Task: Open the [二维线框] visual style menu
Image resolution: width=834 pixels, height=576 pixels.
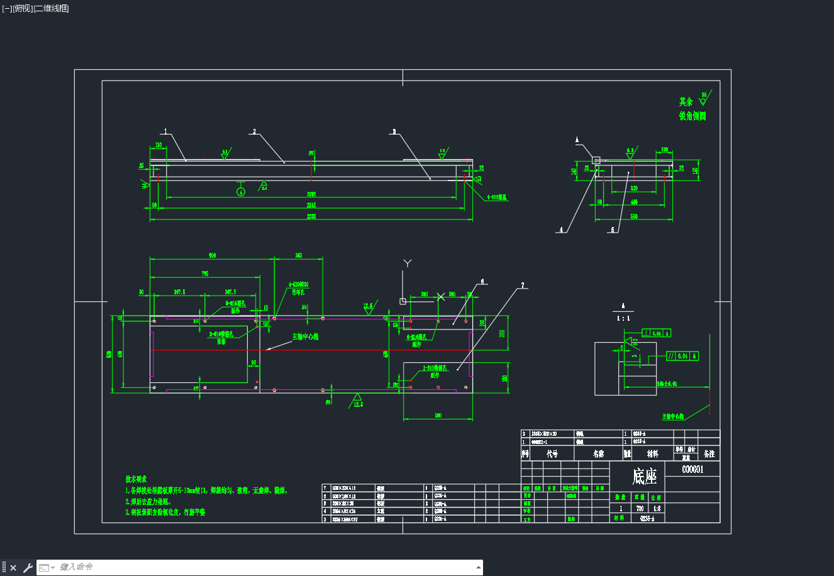Action: [x=52, y=8]
